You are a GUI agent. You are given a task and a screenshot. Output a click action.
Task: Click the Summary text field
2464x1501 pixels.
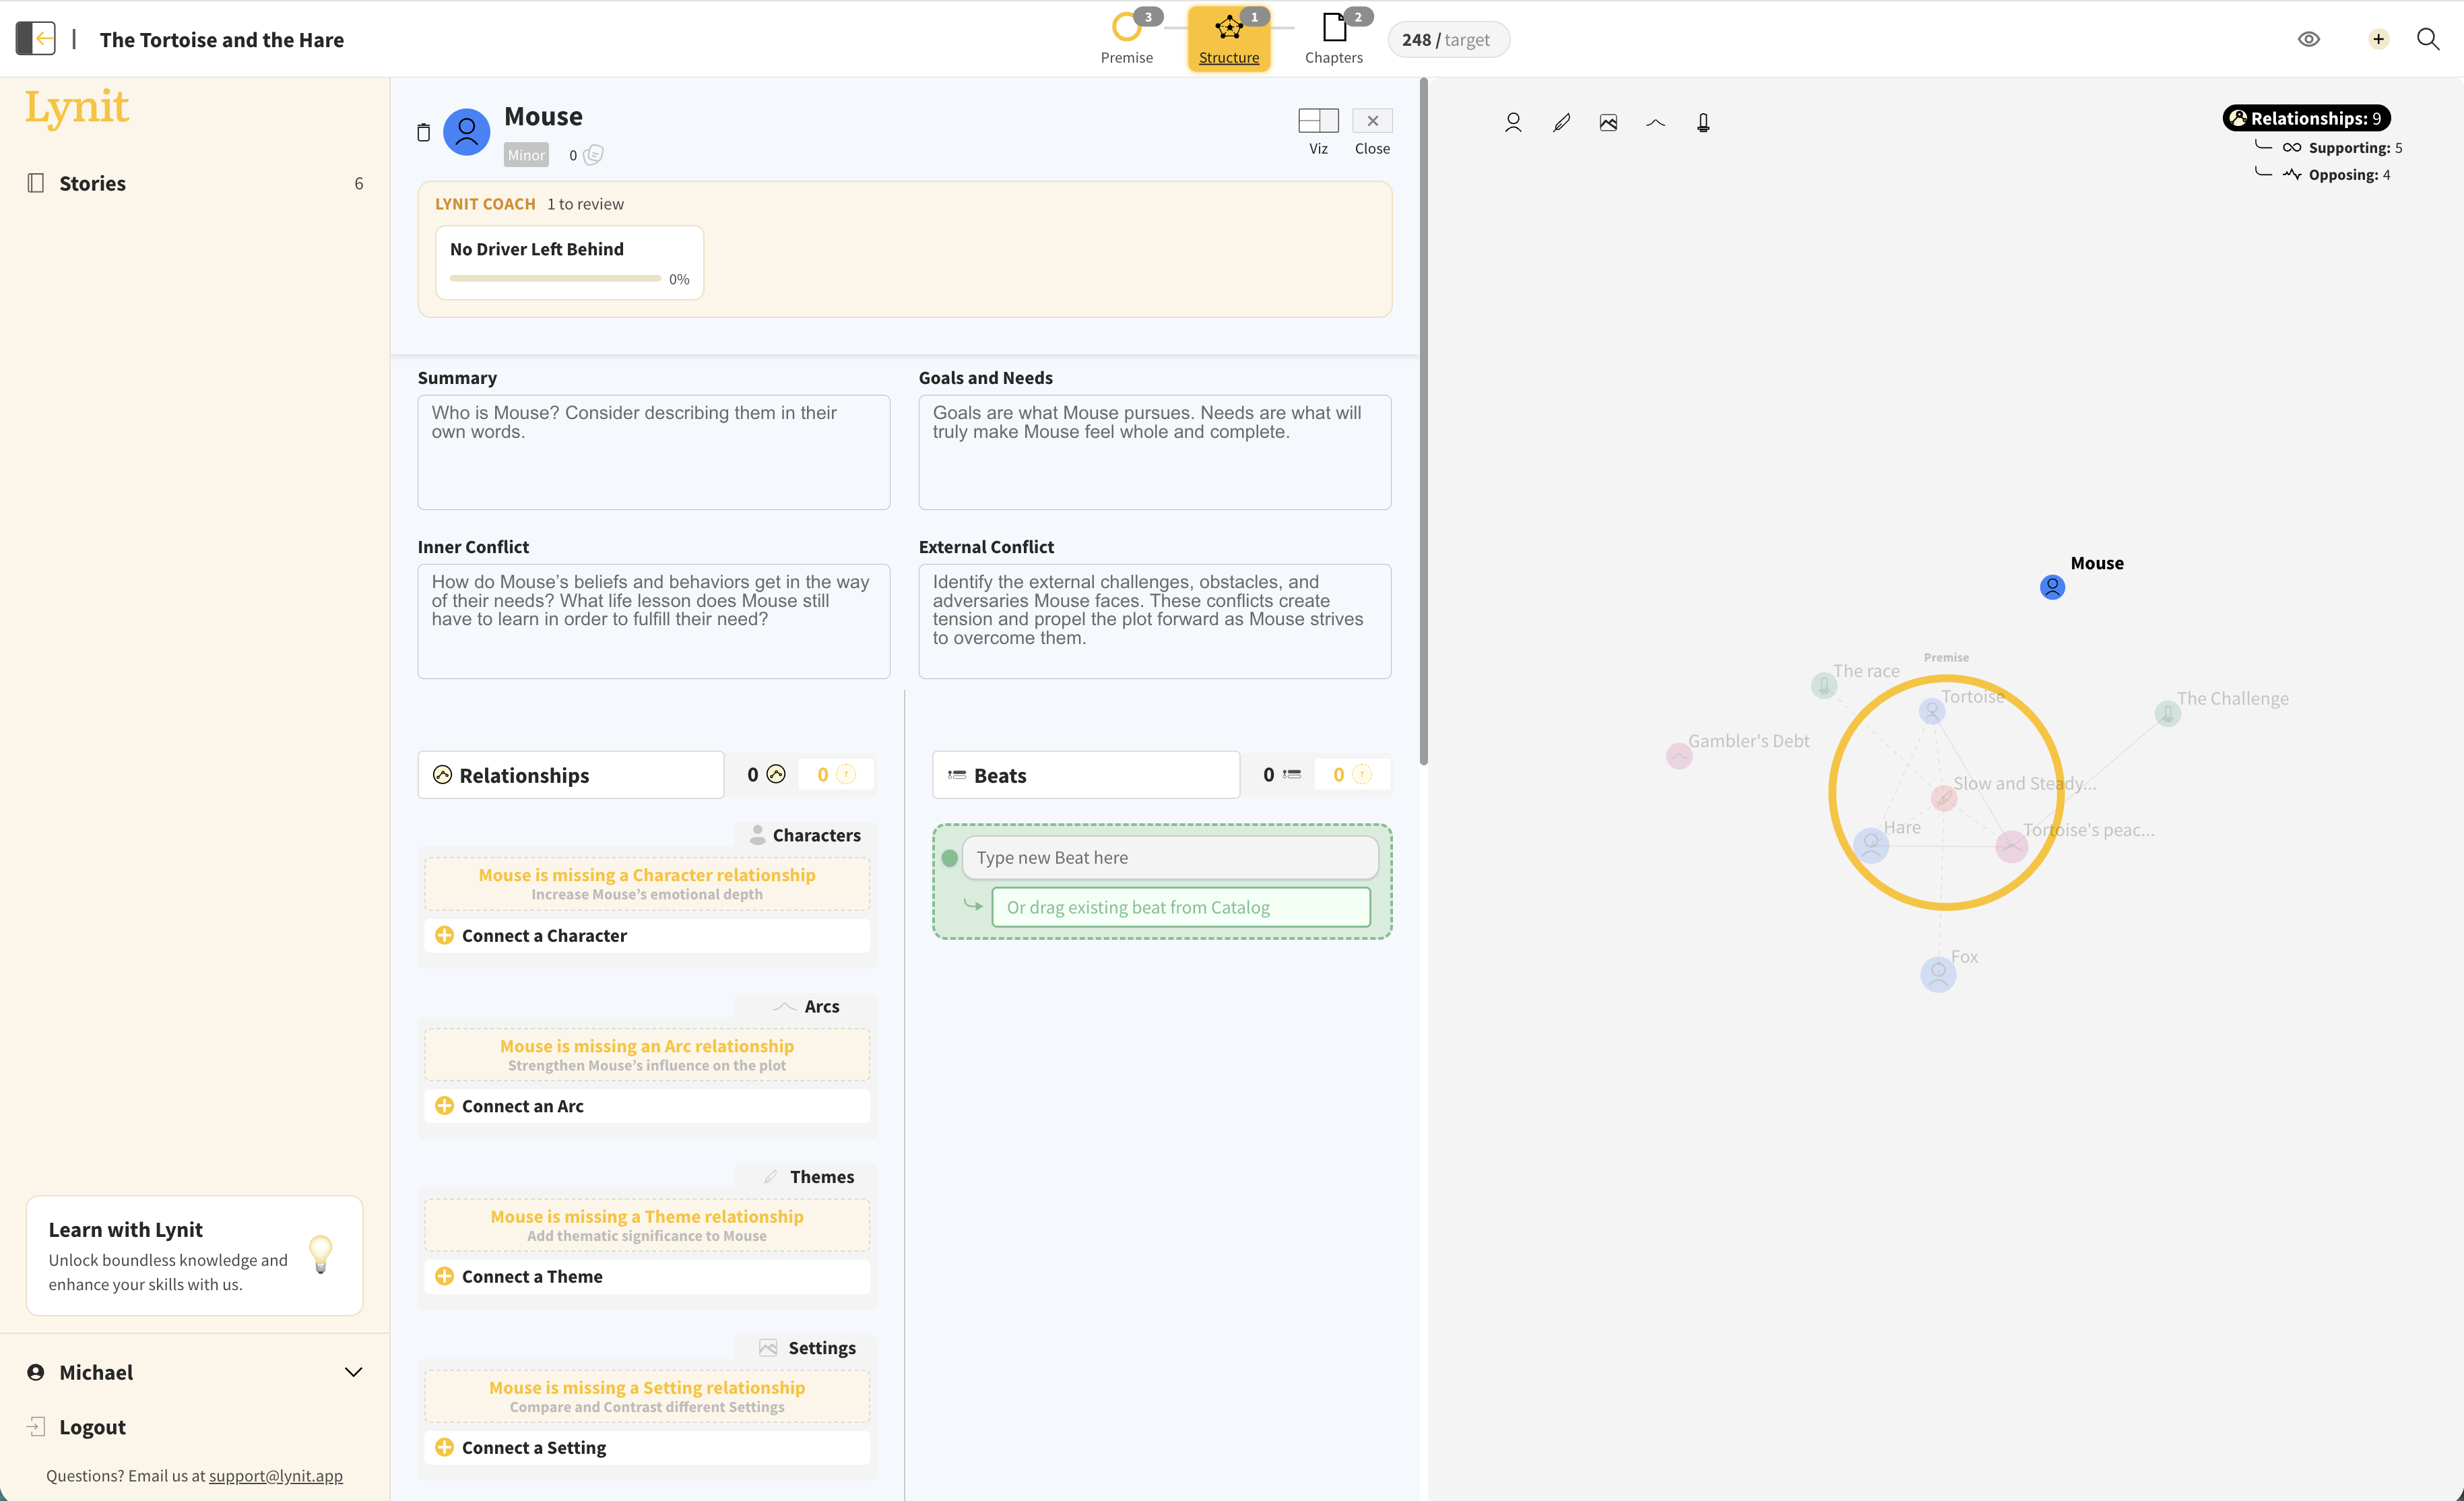653,452
